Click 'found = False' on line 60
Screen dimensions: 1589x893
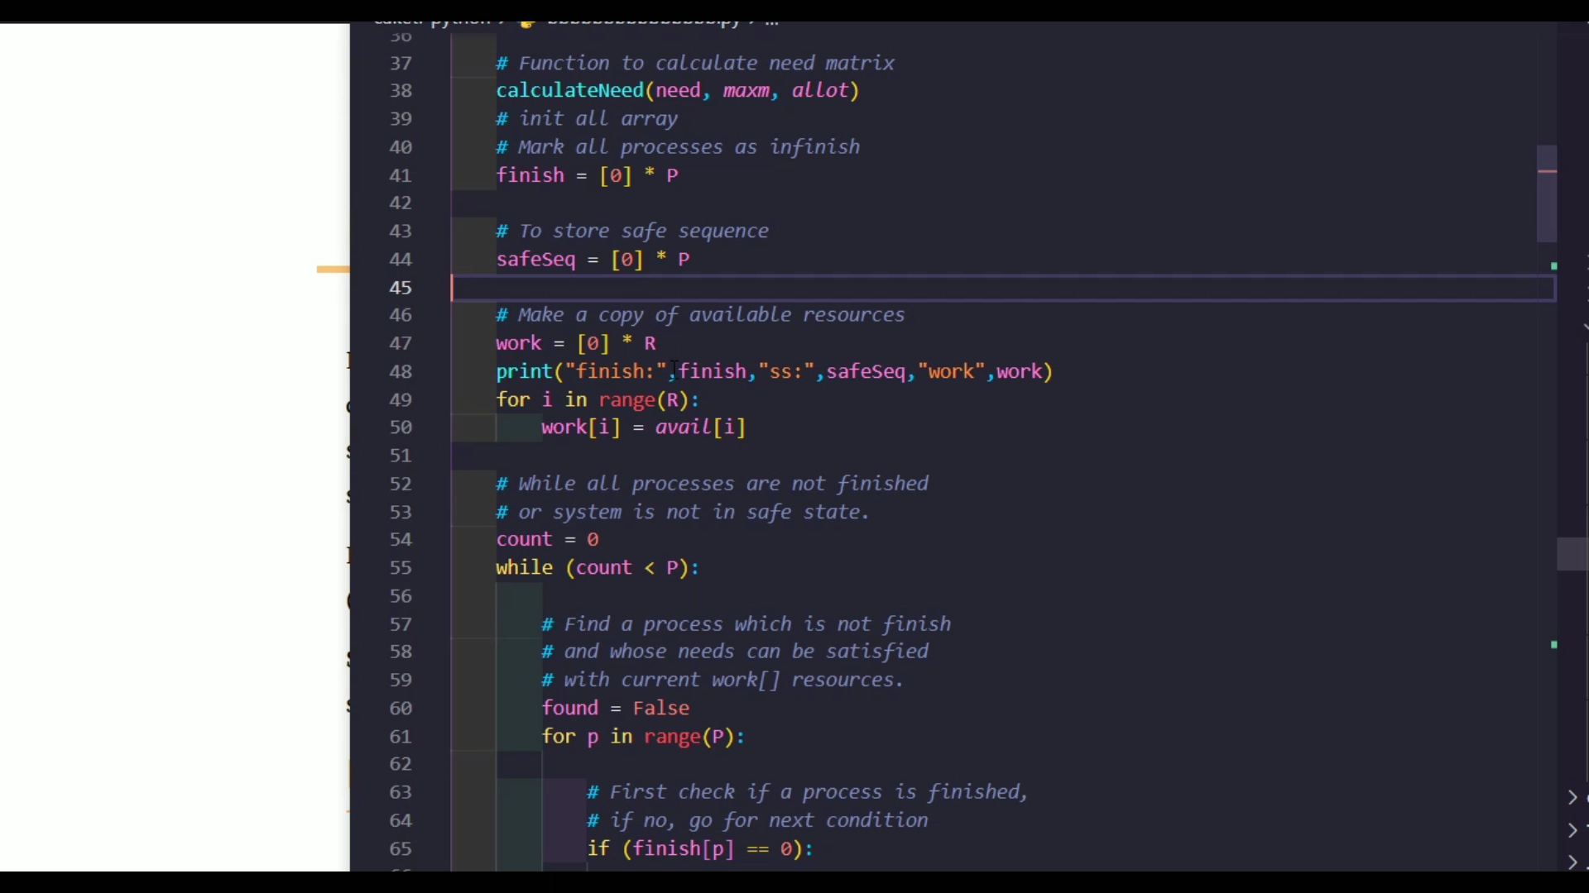point(615,709)
